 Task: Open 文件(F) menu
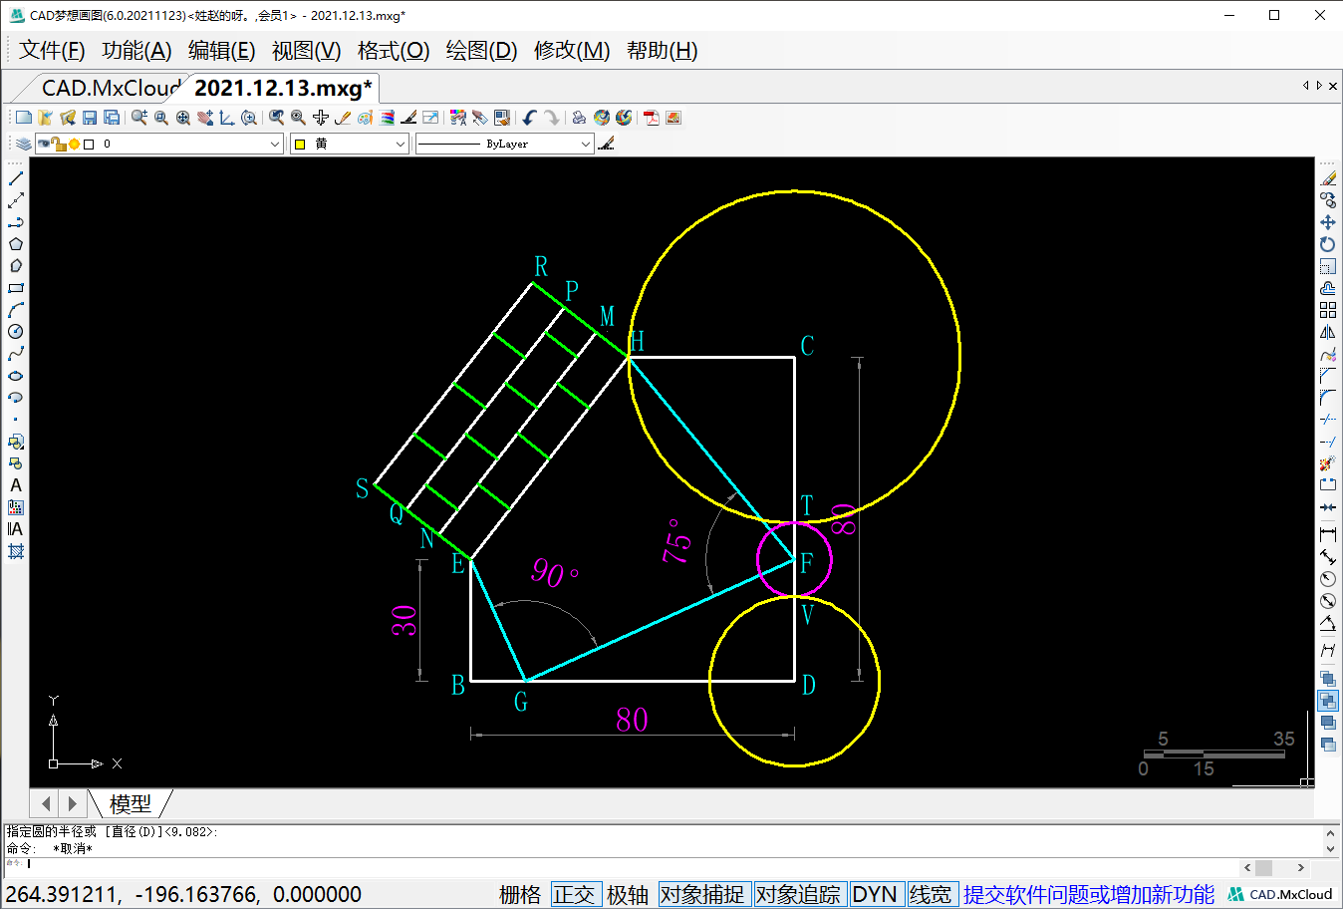click(52, 50)
